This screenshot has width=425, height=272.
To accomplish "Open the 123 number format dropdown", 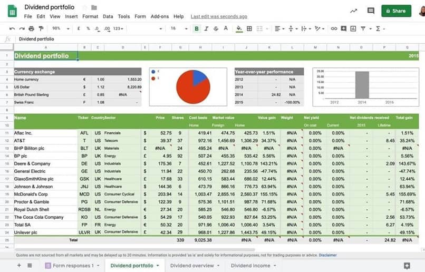I will 118,28.
